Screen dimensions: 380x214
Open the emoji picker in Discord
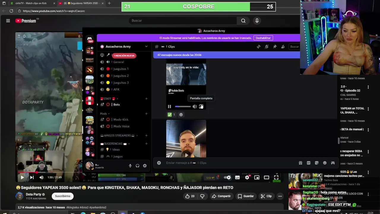pyautogui.click(x=325, y=163)
